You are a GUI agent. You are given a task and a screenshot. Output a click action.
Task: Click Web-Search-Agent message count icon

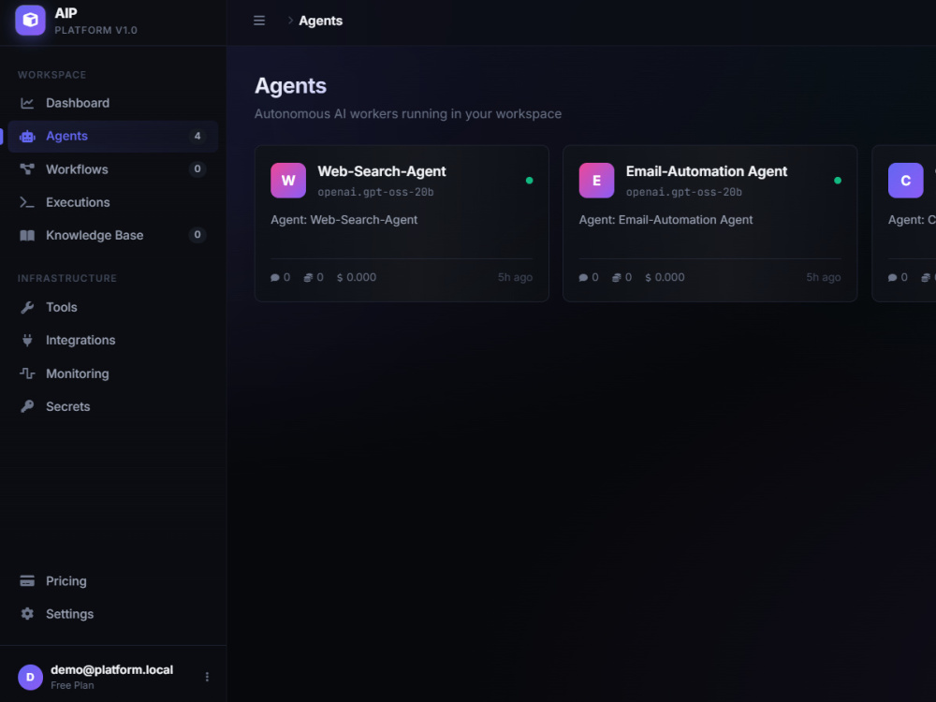275,278
